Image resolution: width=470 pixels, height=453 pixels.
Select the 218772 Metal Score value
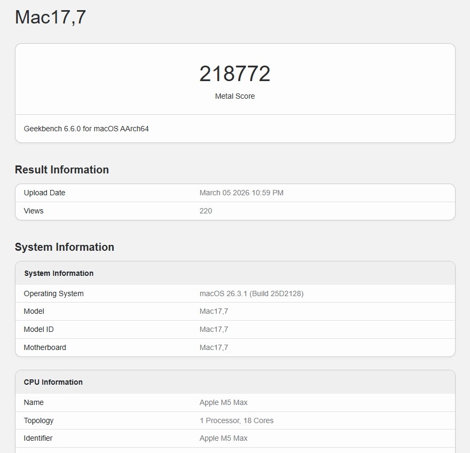click(x=235, y=73)
